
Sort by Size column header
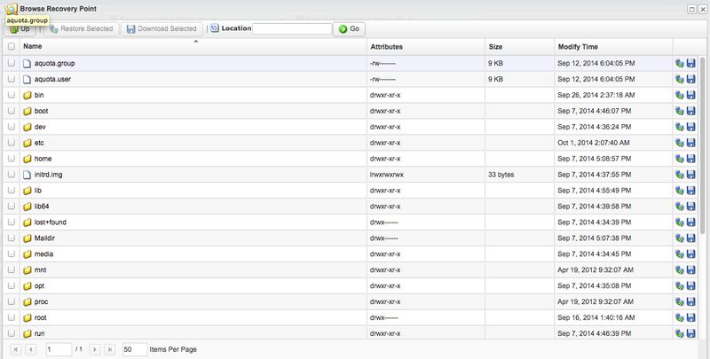pos(498,46)
